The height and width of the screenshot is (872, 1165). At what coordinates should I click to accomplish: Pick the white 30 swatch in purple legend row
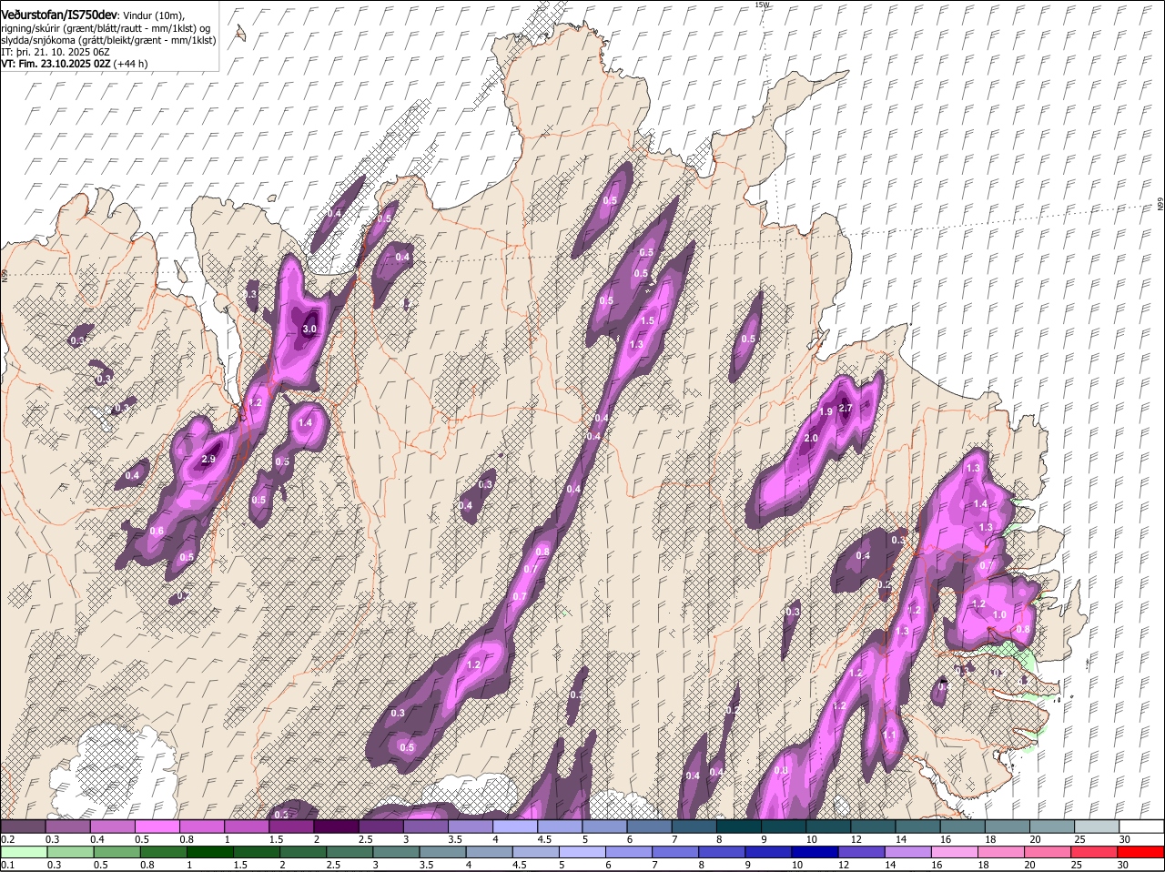click(x=1141, y=826)
